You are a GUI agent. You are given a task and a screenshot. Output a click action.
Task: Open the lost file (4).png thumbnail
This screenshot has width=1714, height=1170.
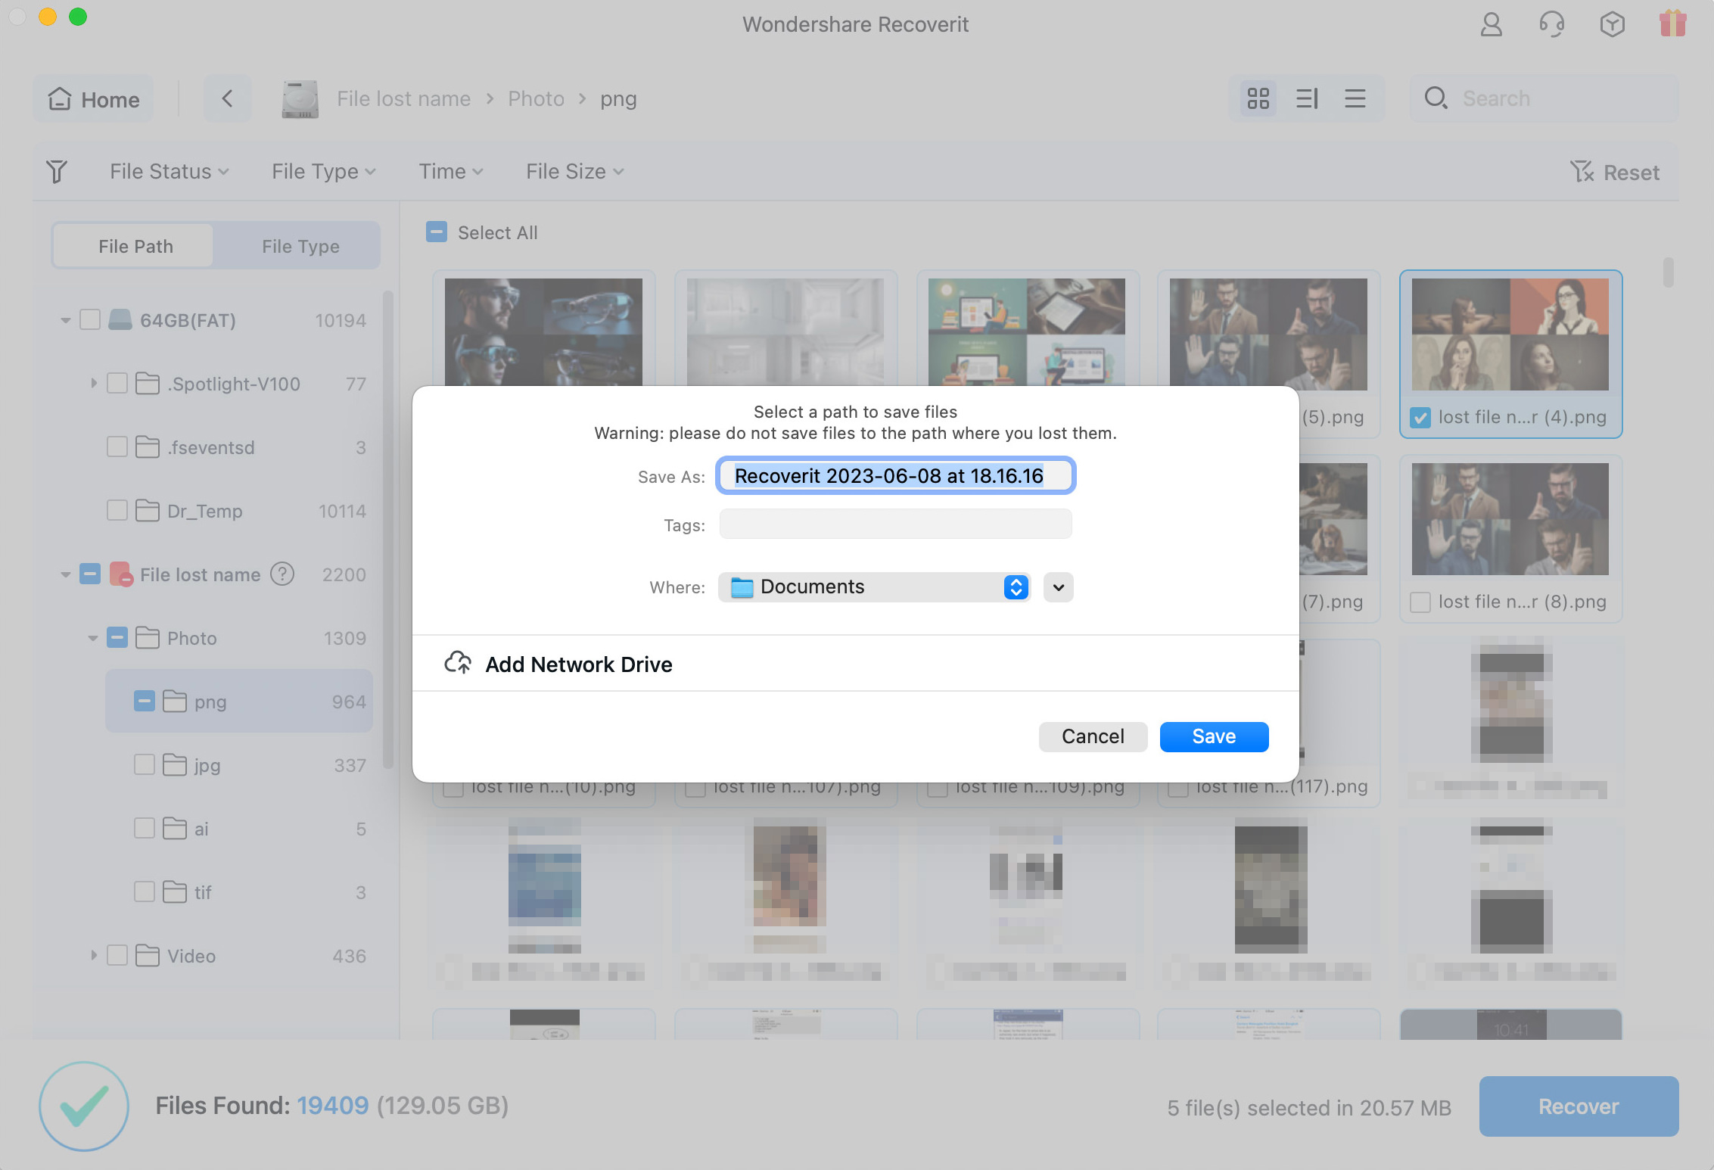(1510, 334)
